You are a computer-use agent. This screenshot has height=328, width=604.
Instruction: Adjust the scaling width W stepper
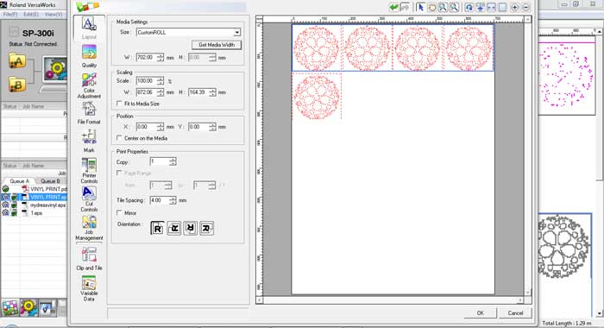(x=160, y=92)
